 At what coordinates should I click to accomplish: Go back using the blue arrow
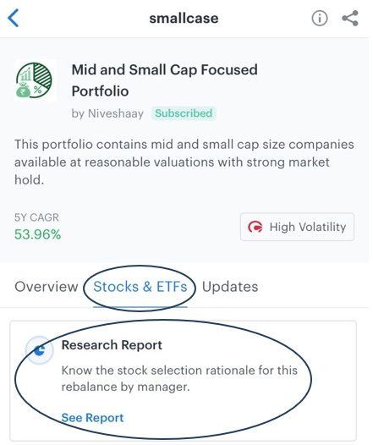coord(14,18)
